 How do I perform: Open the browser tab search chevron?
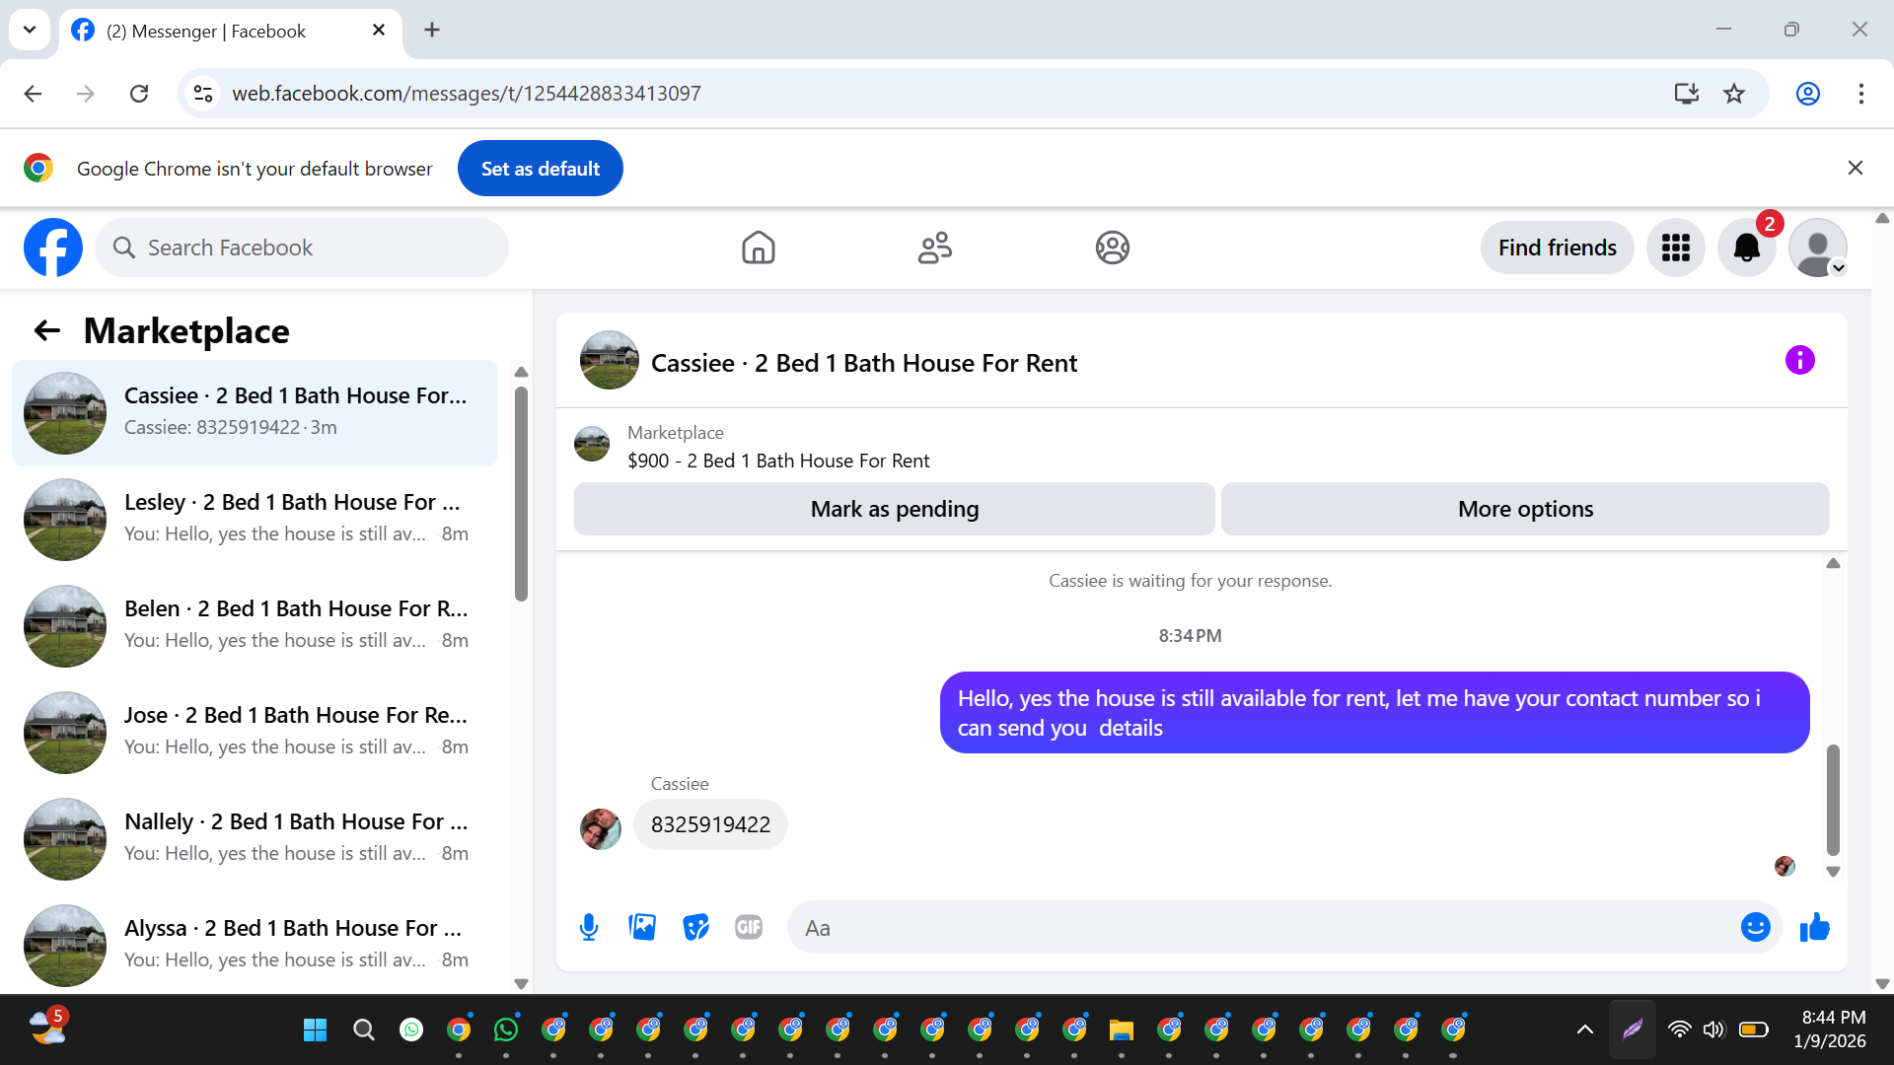click(30, 30)
